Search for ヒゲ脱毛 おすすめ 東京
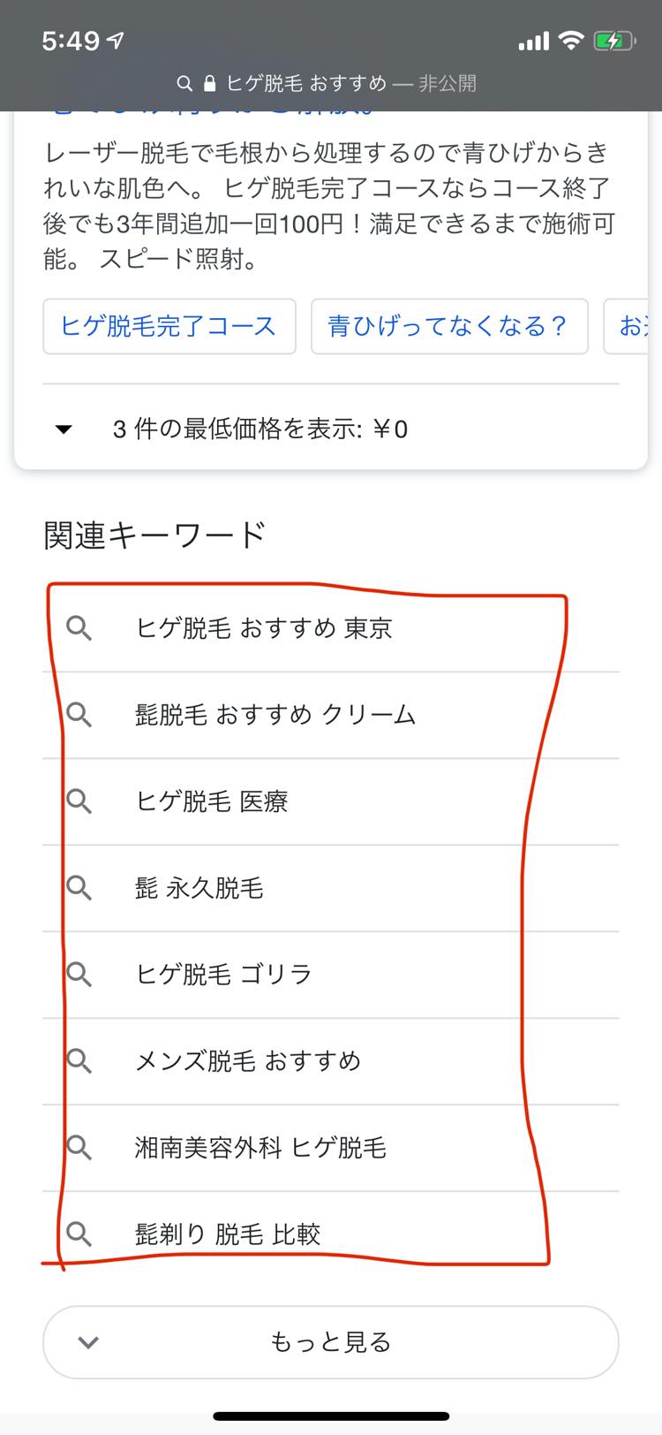Image resolution: width=662 pixels, height=1435 pixels. [264, 628]
